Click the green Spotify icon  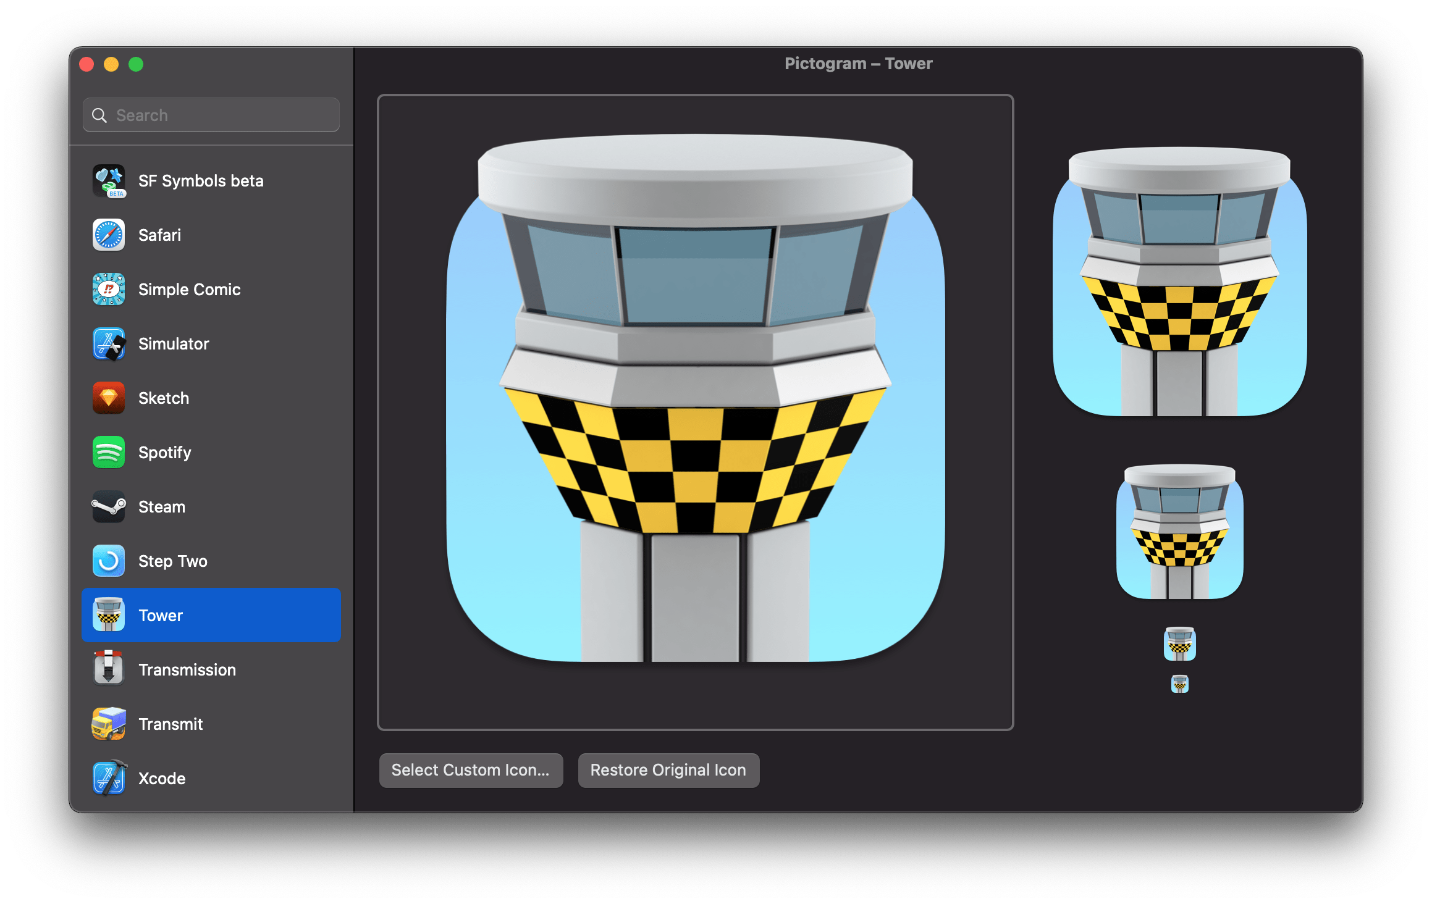tap(109, 453)
